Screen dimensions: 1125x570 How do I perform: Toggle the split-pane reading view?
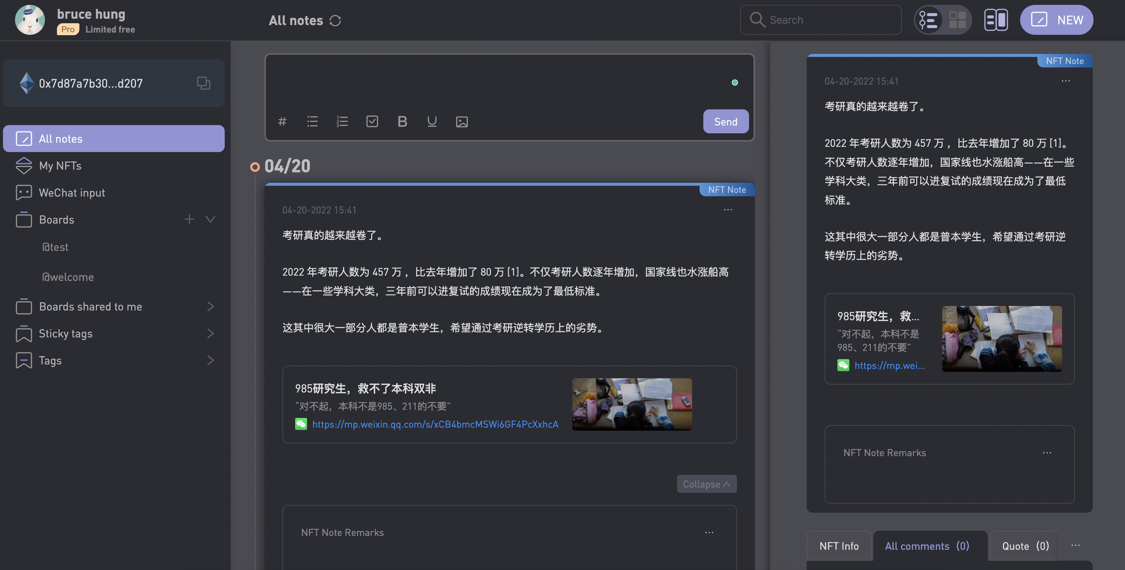(x=996, y=19)
